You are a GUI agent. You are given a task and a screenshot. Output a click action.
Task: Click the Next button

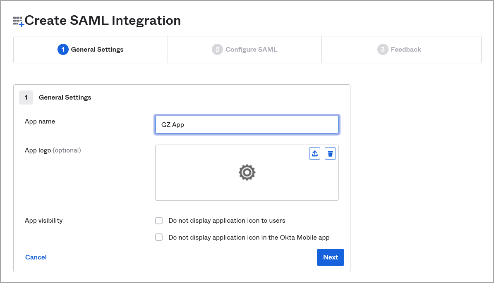pyautogui.click(x=330, y=257)
